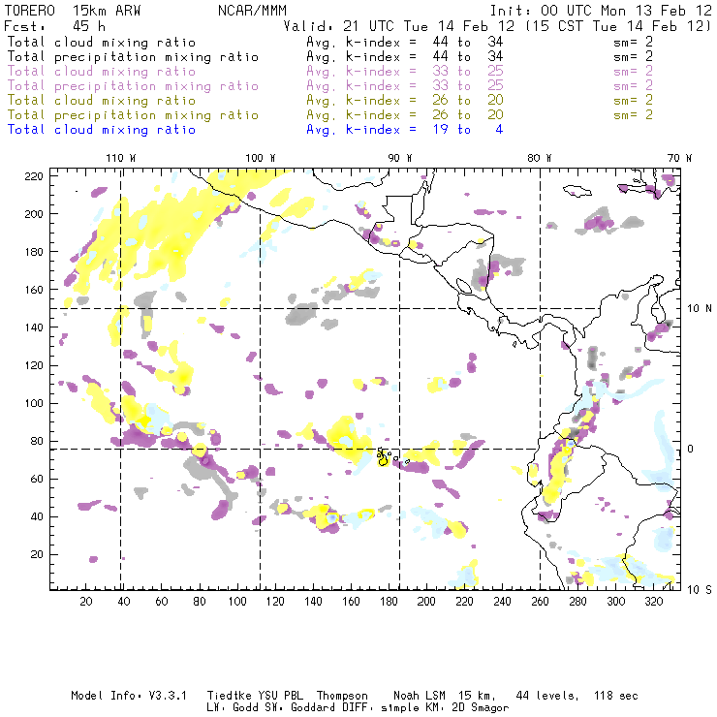Click the '180' x-axis tick label
Viewport: 717px width, 717px height.
[x=389, y=602]
